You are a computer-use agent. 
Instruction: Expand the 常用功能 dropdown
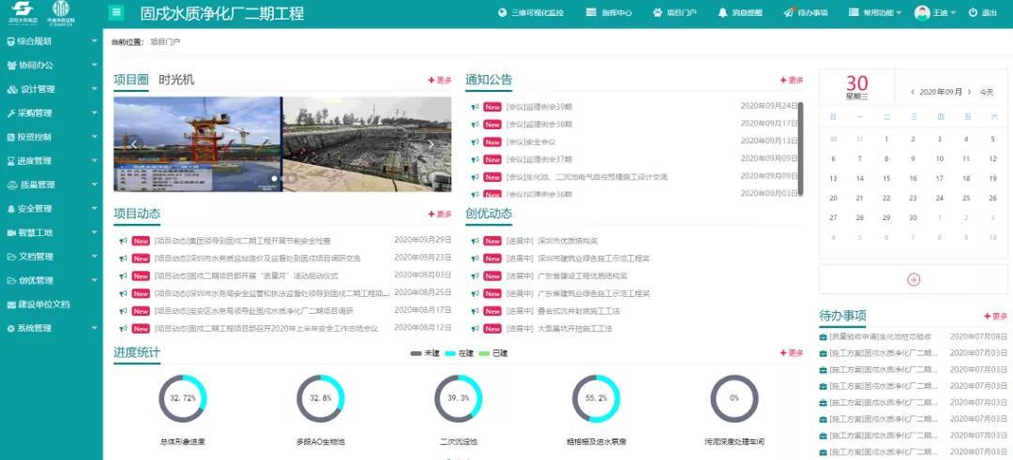pyautogui.click(x=875, y=13)
